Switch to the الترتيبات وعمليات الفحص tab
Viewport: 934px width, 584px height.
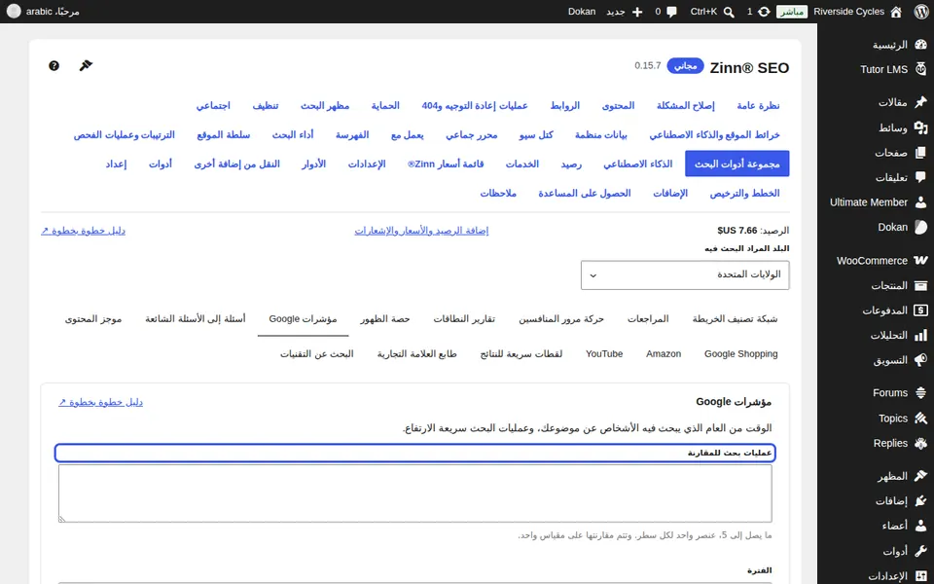pyautogui.click(x=124, y=134)
